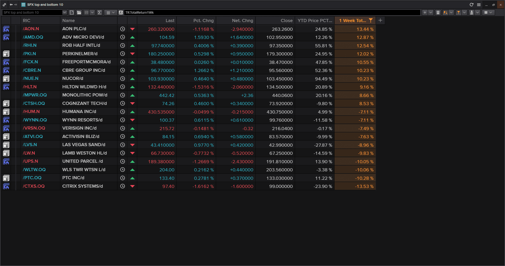Click the clock icon for AMD.OQ row

point(123,37)
